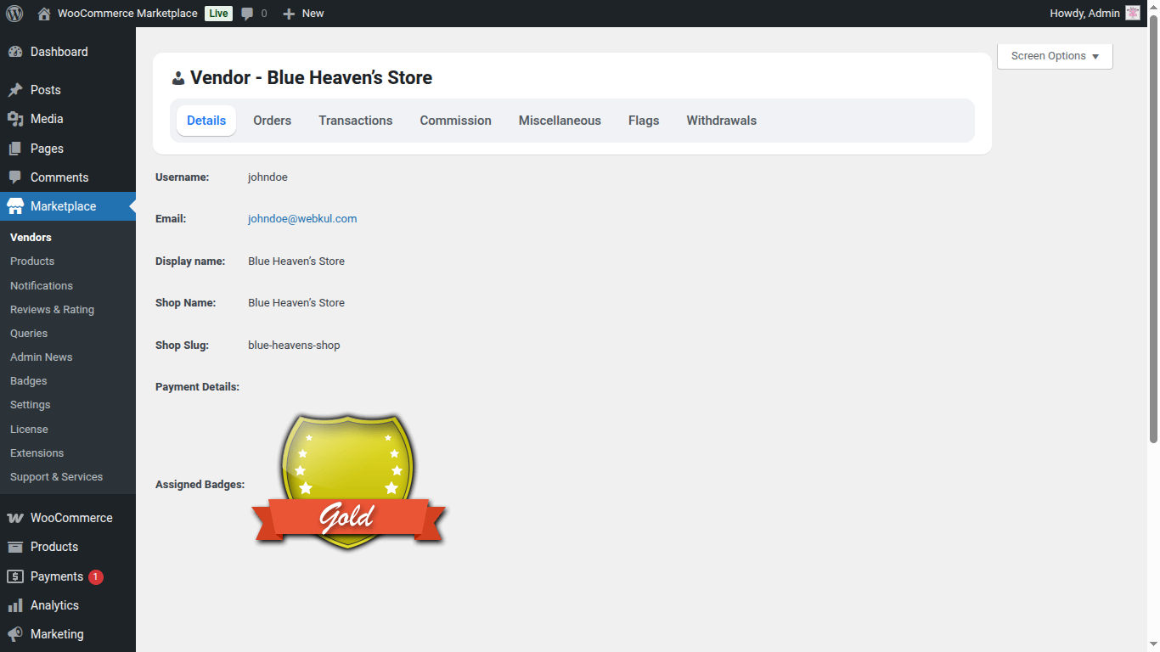Go to Reviews & Rating submenu
This screenshot has height=652, width=1160.
pyautogui.click(x=52, y=310)
